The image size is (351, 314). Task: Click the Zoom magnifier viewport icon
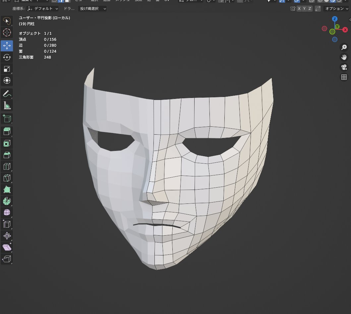(x=344, y=47)
